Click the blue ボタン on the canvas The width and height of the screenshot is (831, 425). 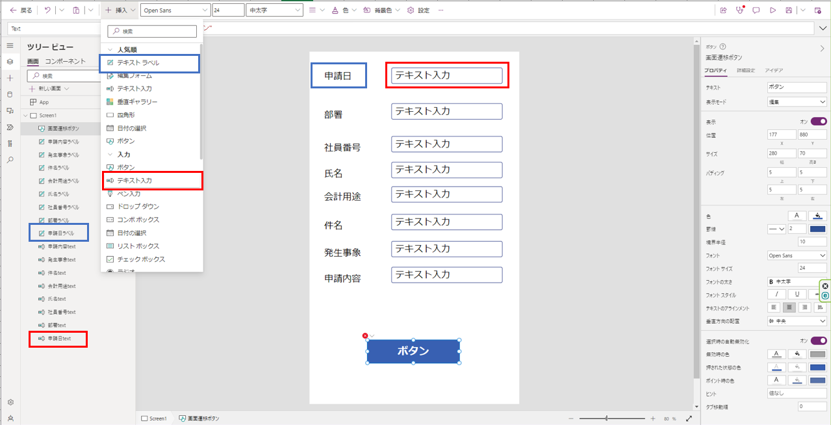coord(413,351)
